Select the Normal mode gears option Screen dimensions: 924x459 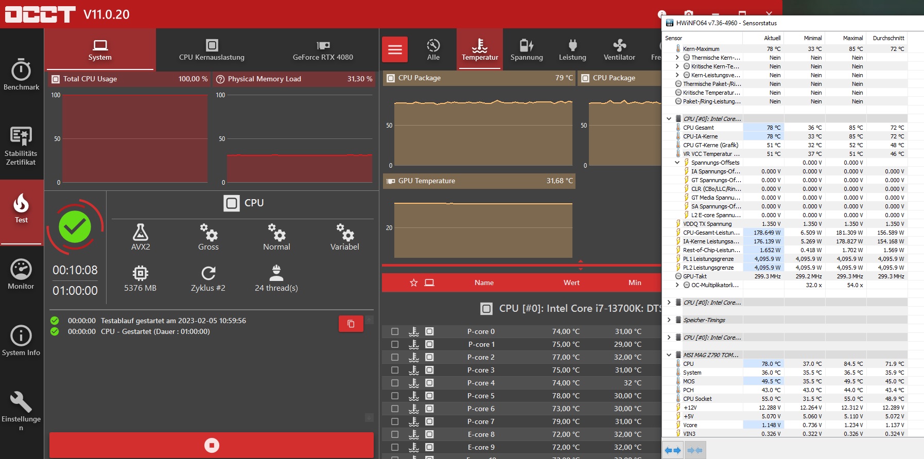coord(276,237)
